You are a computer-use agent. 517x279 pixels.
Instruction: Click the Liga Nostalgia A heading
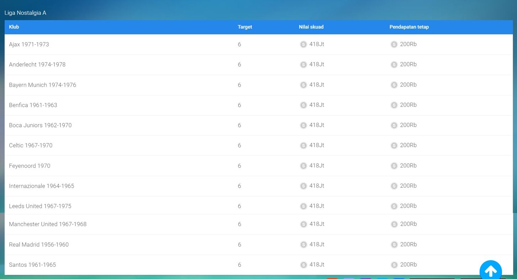pyautogui.click(x=25, y=13)
